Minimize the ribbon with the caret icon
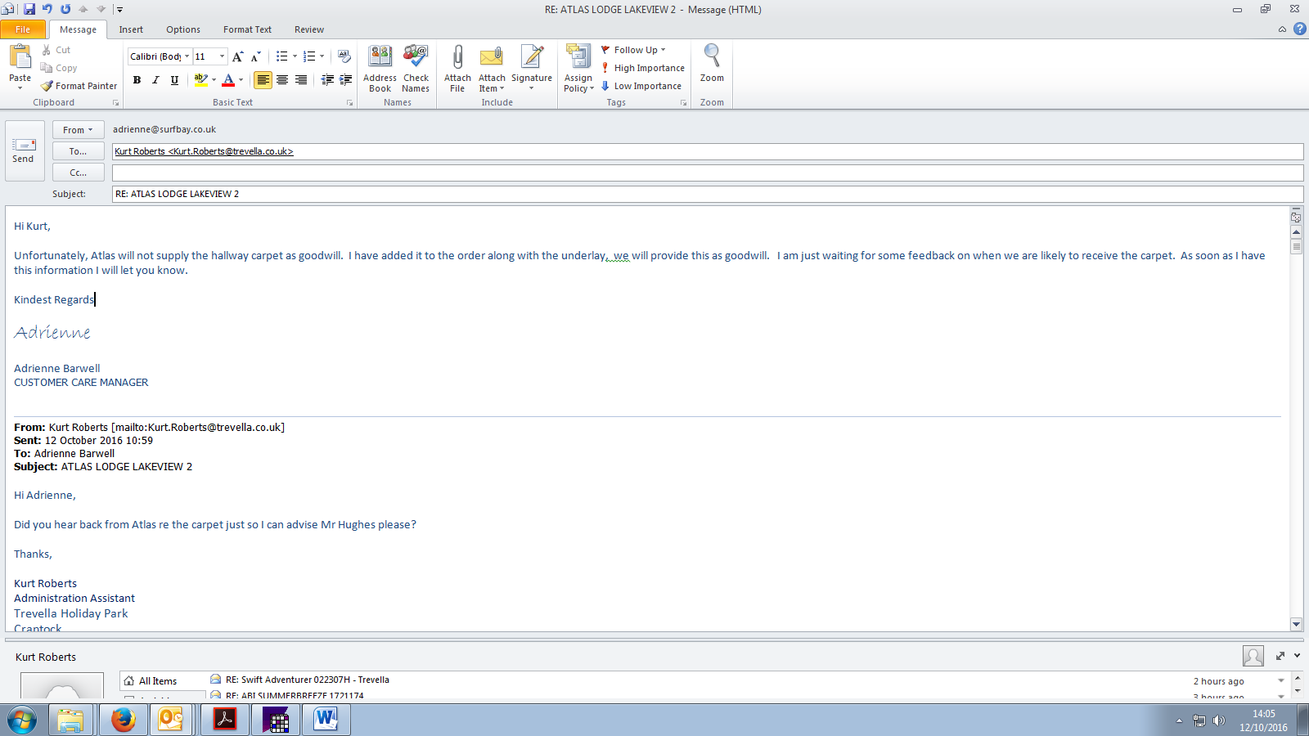Viewport: 1309px width, 736px height. [1282, 29]
